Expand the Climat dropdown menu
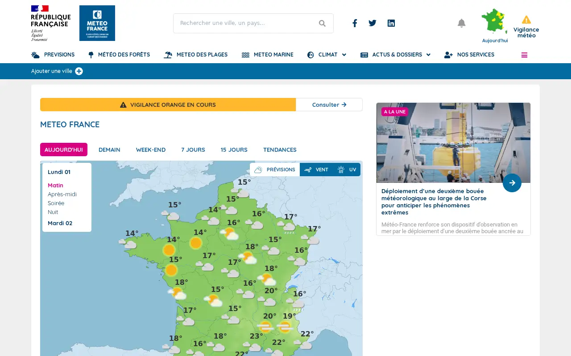571x356 pixels. click(x=327, y=55)
